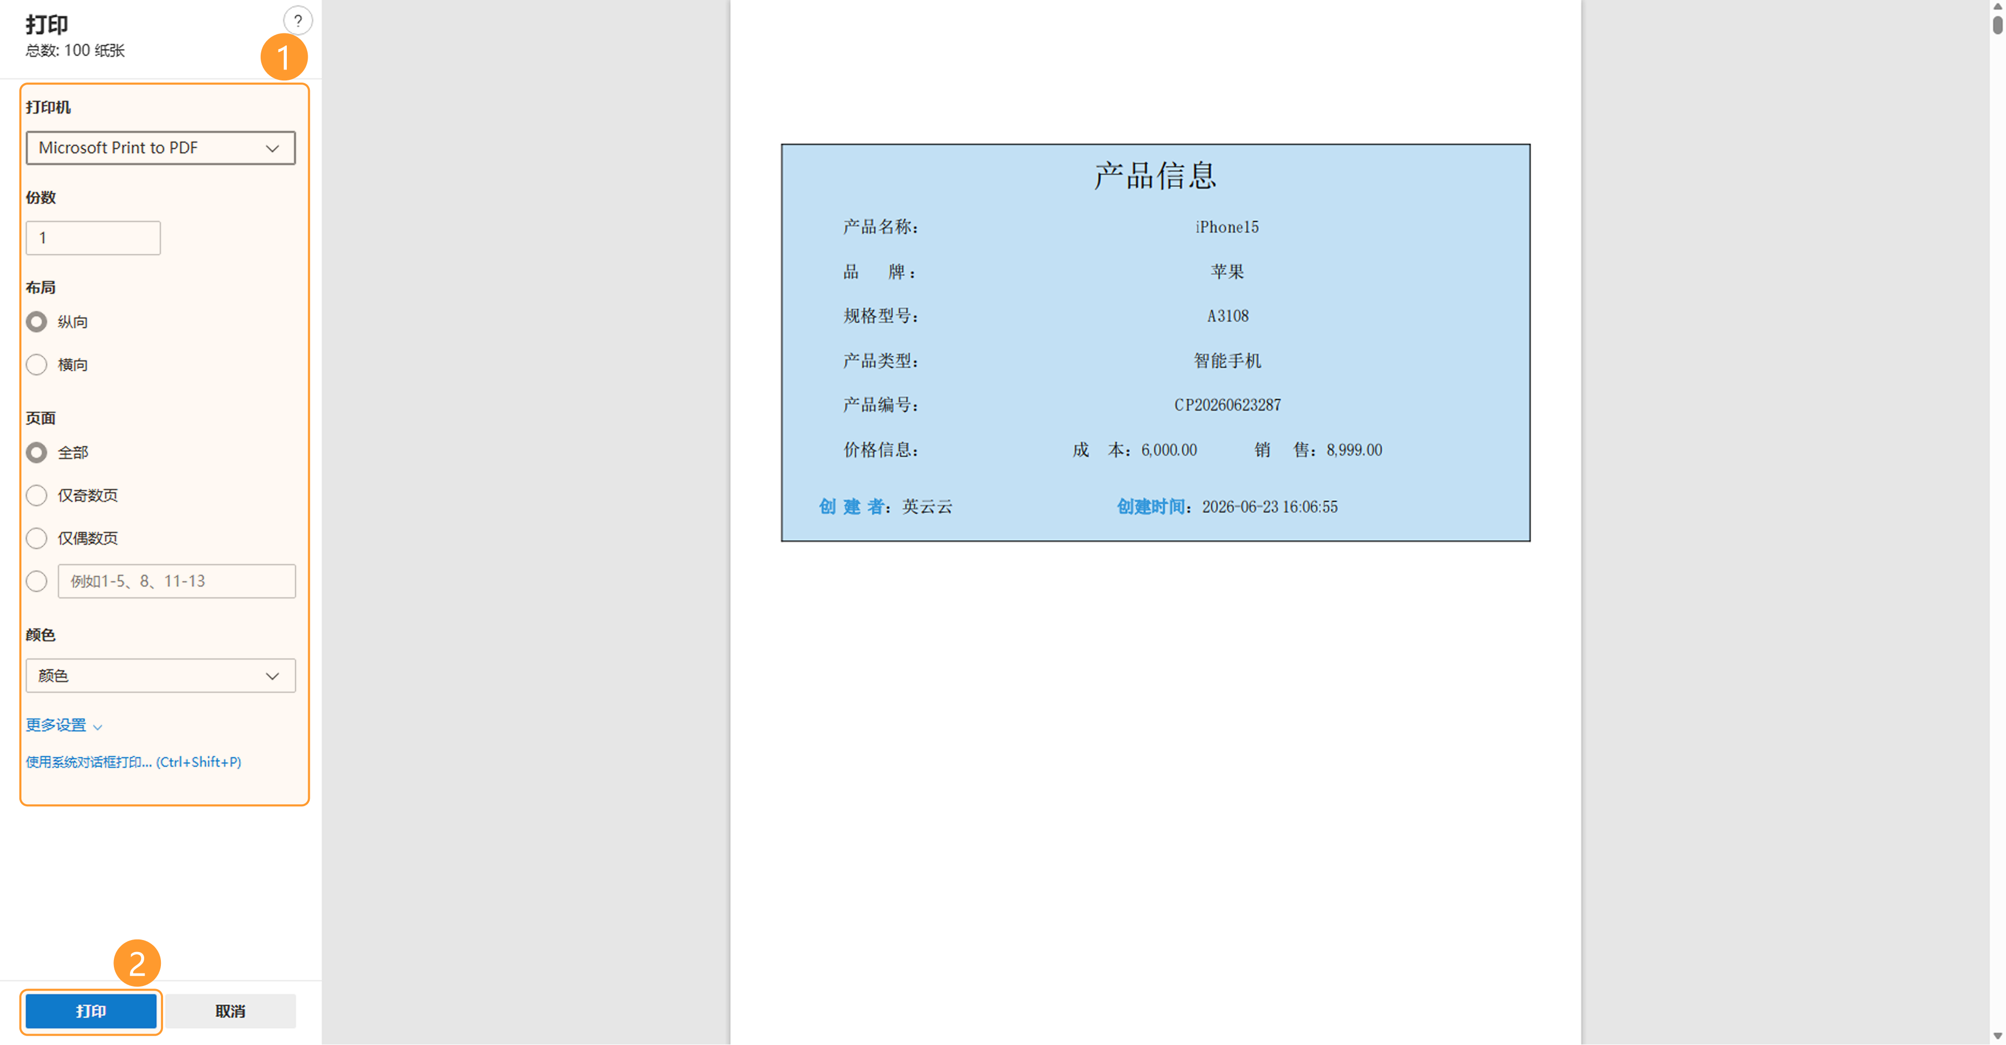Click the 产品信息 title in preview
The image size is (2006, 1045).
coord(1156,176)
